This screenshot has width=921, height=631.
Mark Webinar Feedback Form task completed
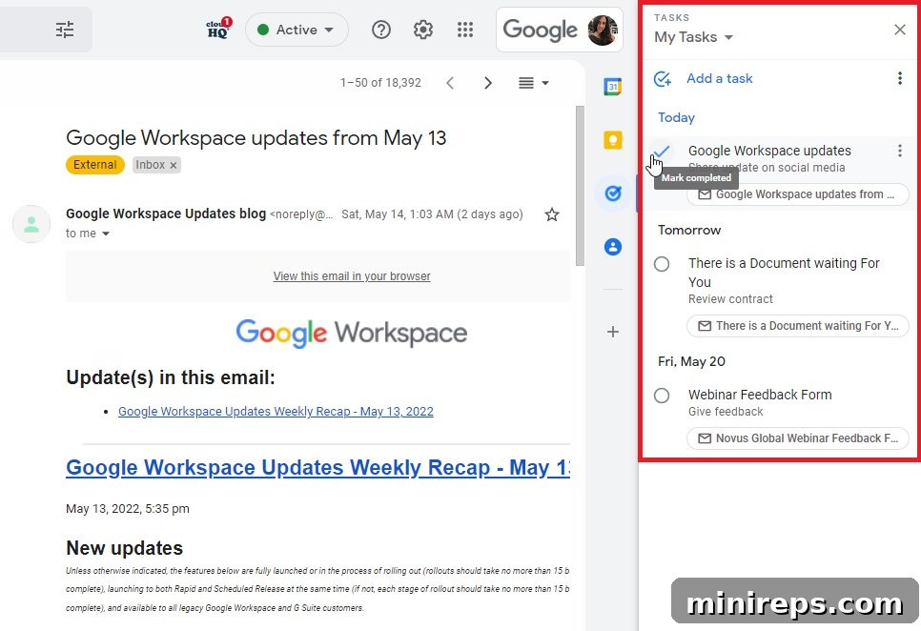click(x=662, y=396)
